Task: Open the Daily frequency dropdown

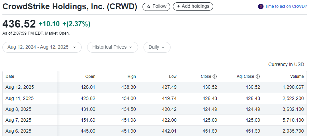Action: click(x=157, y=47)
